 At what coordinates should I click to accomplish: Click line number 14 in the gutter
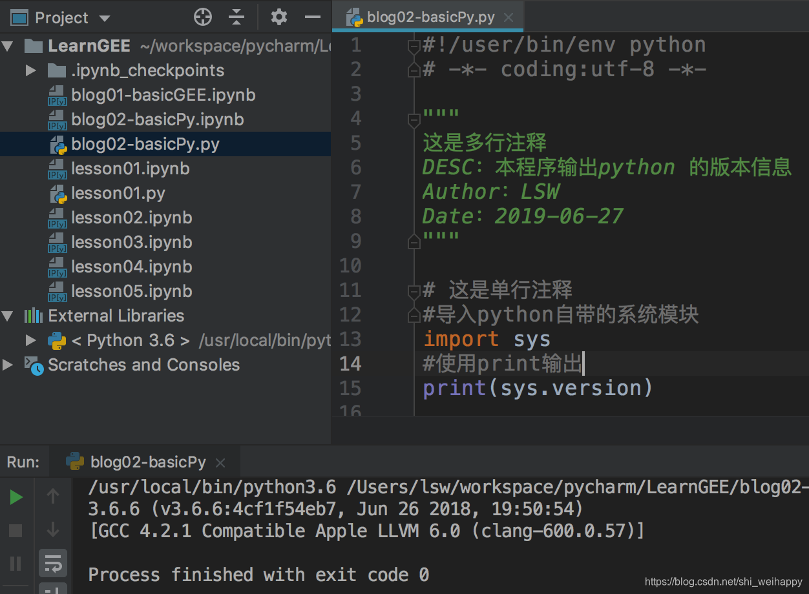(350, 364)
